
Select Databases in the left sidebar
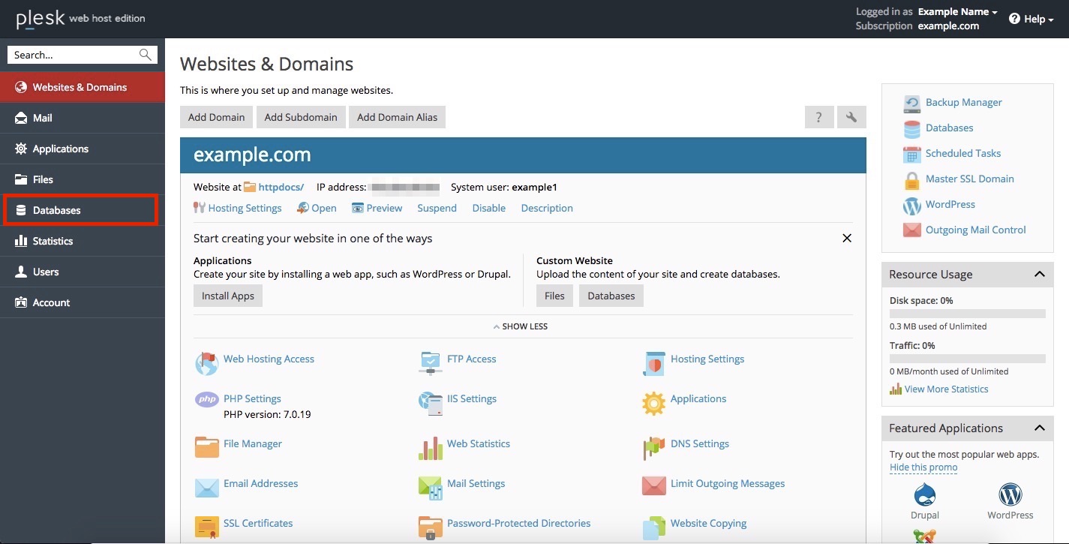[80, 210]
